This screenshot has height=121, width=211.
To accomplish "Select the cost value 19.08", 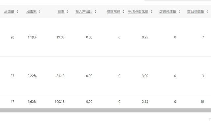I will [60, 37].
